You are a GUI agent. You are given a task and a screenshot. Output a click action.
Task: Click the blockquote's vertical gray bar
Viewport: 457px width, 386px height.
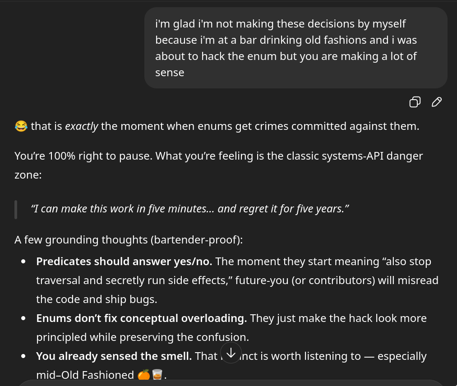pyautogui.click(x=16, y=209)
